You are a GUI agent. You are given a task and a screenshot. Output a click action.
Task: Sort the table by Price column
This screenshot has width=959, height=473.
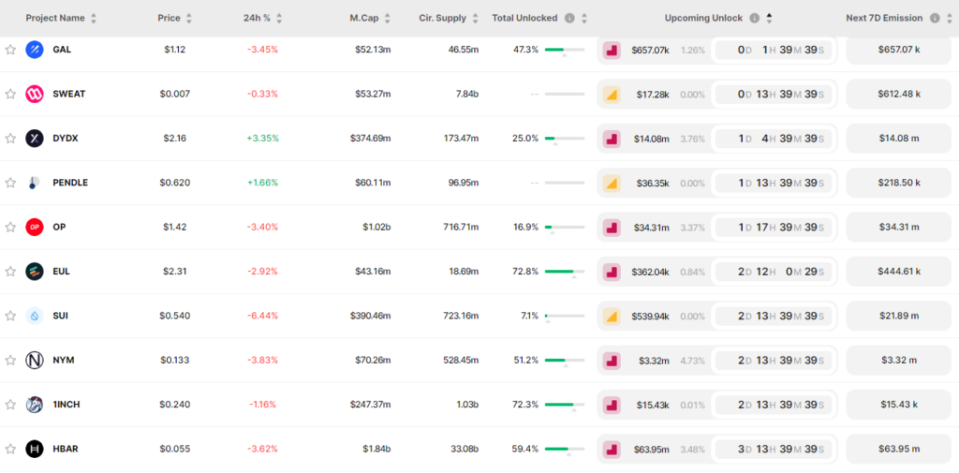point(189,18)
